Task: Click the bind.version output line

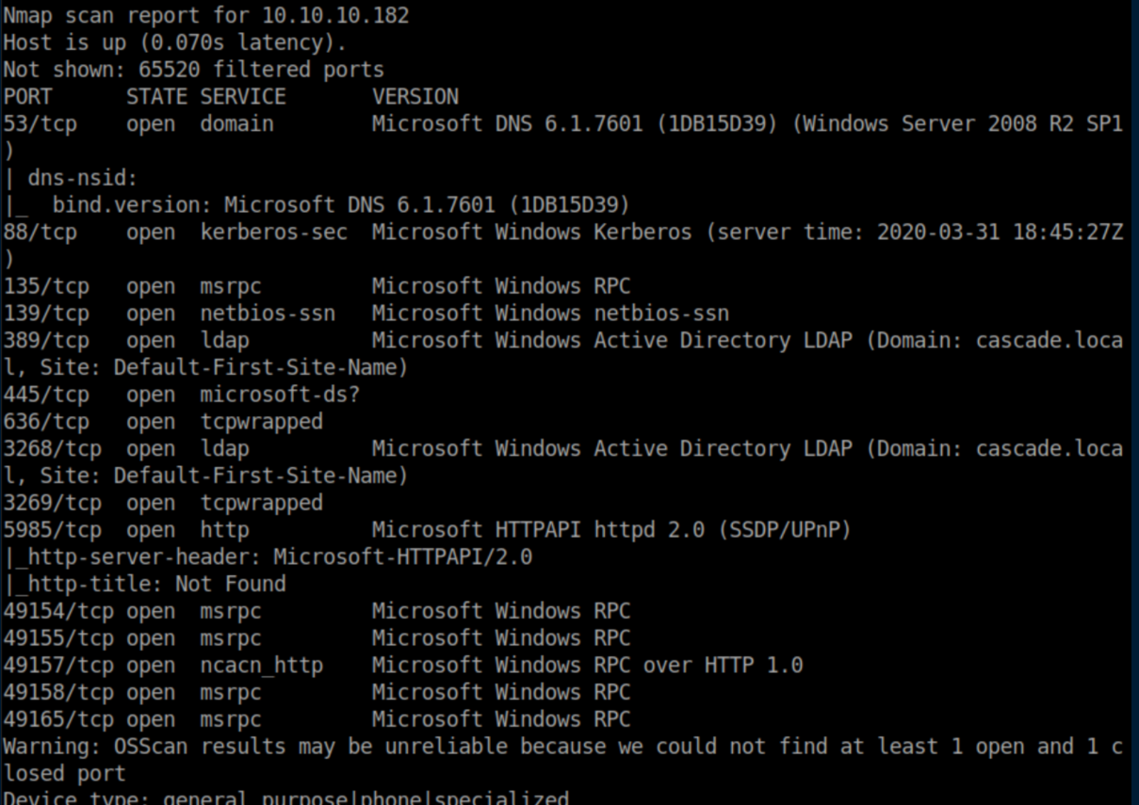Action: [x=339, y=204]
